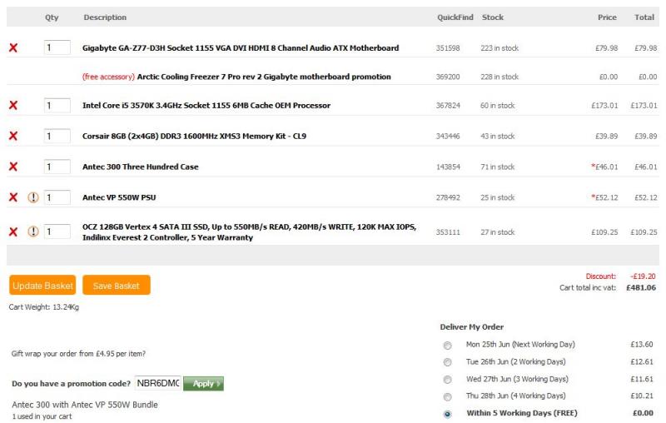Click QuickFind number 367824

448,105
